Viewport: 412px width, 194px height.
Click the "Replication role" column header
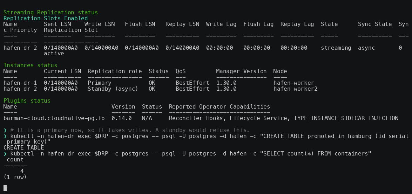click(x=115, y=71)
